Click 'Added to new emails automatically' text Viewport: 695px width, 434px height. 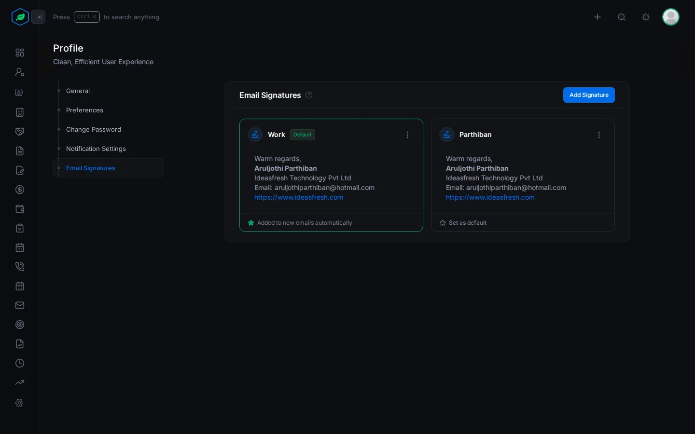pyautogui.click(x=305, y=223)
